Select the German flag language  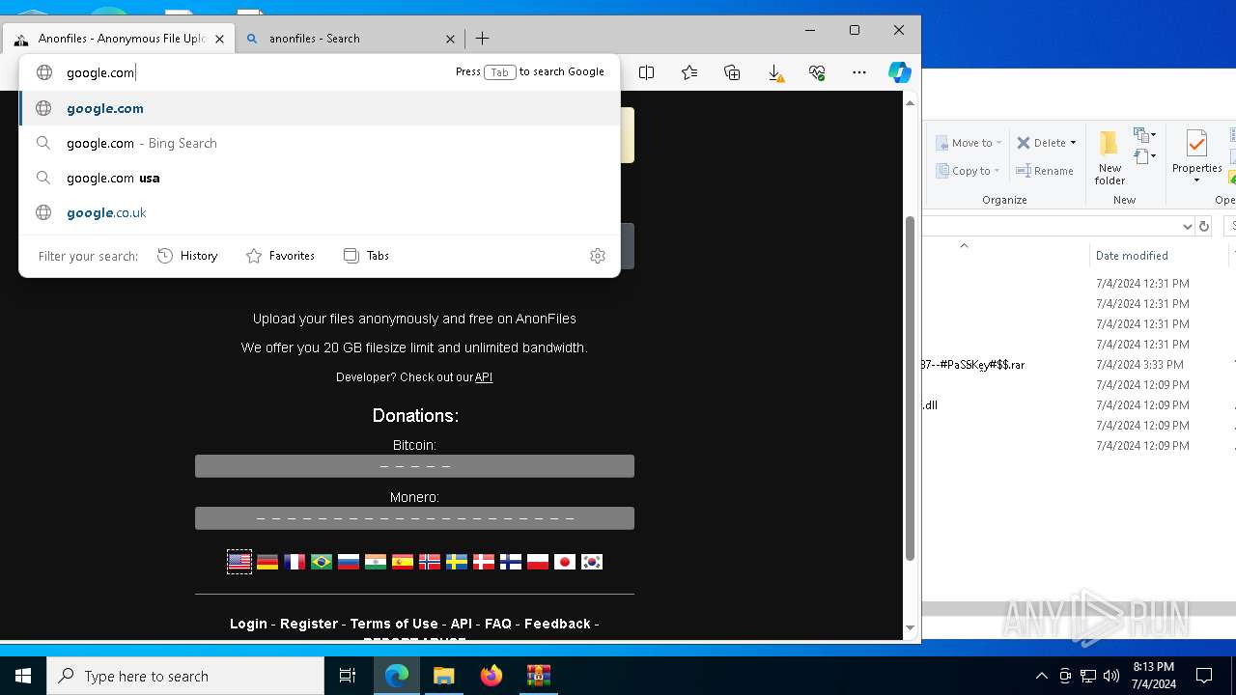coord(267,562)
